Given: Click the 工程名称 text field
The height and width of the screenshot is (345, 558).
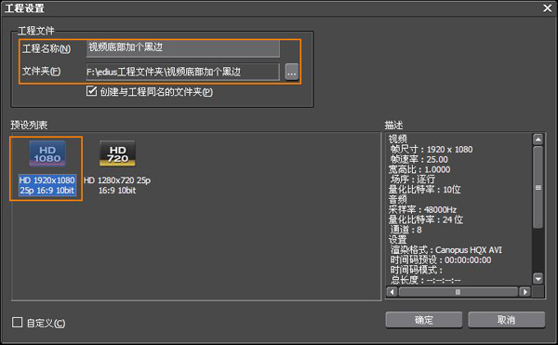Looking at the screenshot, I should click(183, 48).
